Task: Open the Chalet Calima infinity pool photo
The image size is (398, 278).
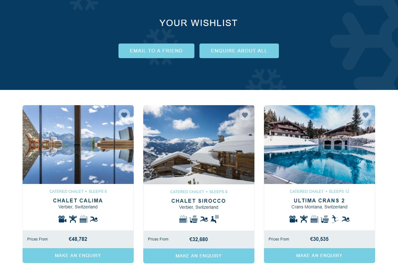Action: (x=78, y=145)
